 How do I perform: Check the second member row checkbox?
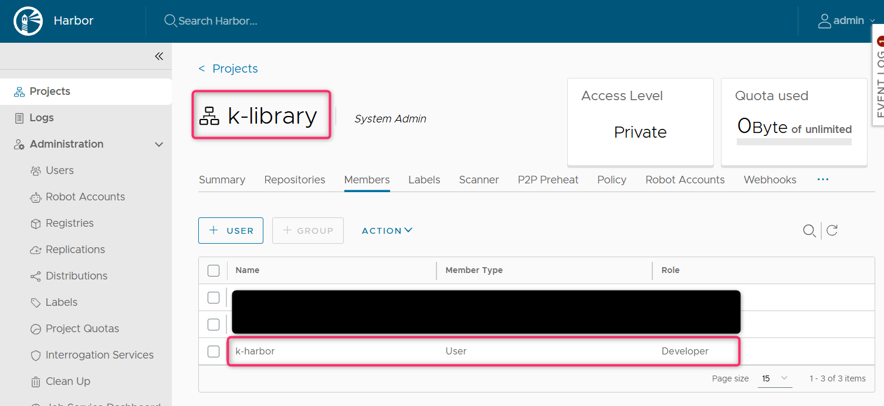click(214, 325)
